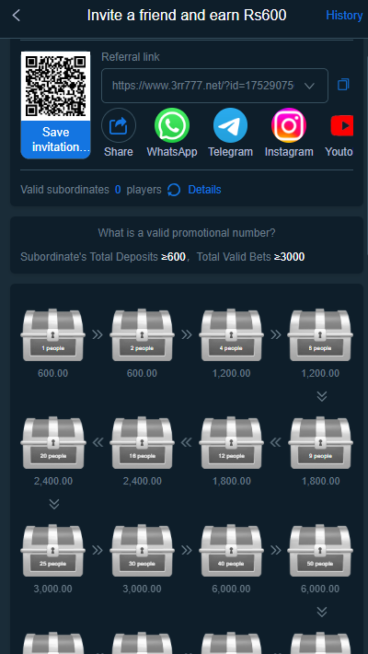Share invitation via Instagram

click(x=289, y=125)
